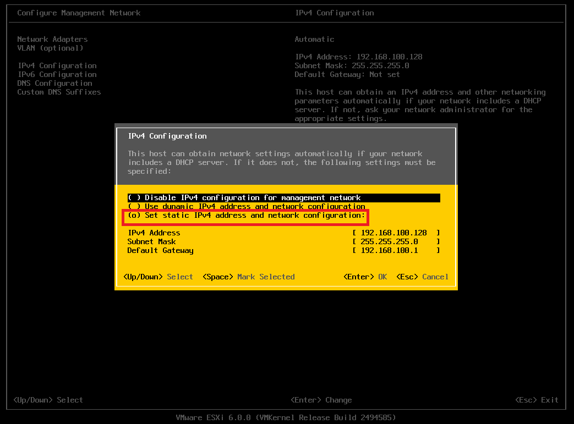574x424 pixels.
Task: Select IPv4 Configuration in left menu
Action: click(57, 65)
